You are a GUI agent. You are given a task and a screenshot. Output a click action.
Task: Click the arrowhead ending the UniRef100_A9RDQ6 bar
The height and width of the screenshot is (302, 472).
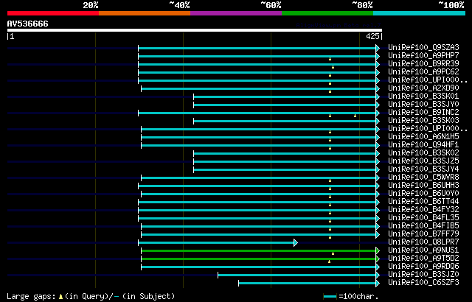click(x=378, y=267)
